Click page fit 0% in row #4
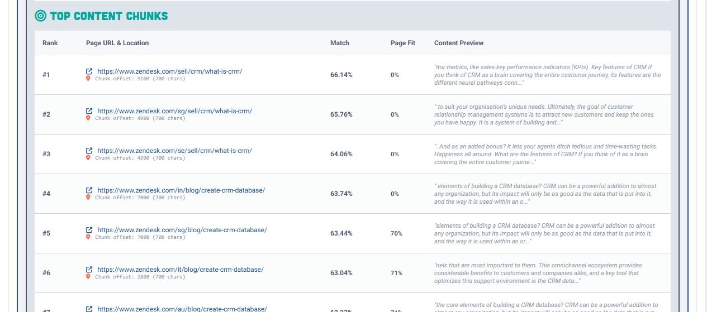Screen dimensions: 707x312 (395, 194)
